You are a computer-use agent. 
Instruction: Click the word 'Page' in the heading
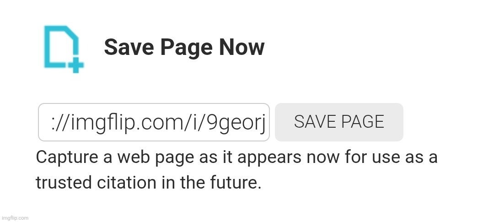click(187, 49)
